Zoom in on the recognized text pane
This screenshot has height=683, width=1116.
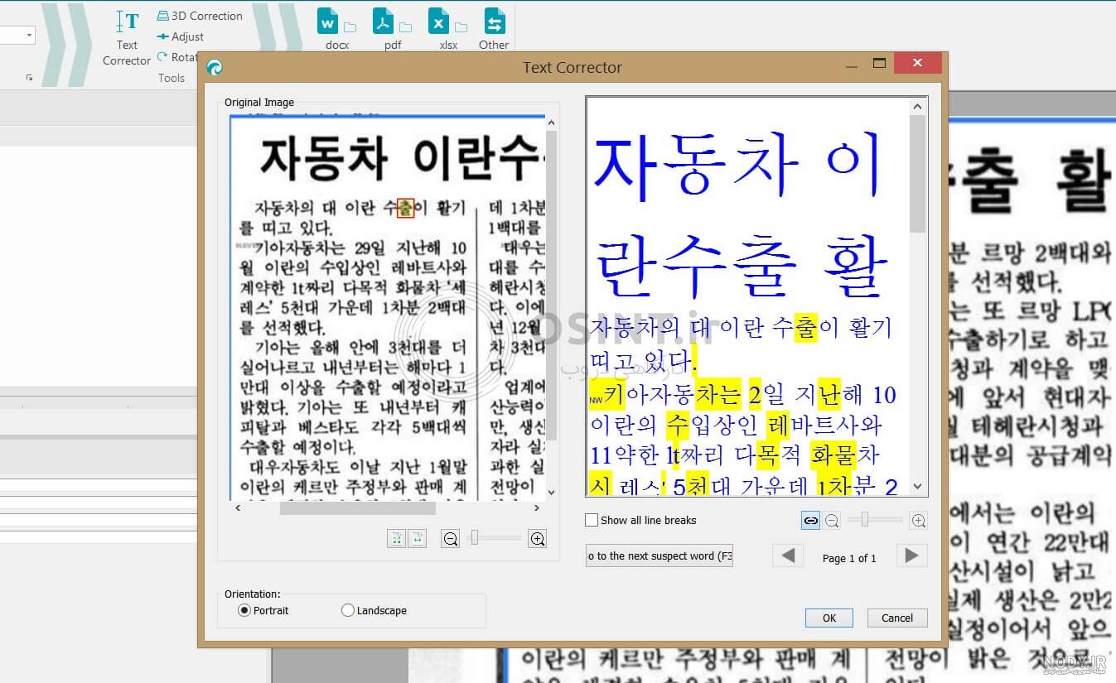pyautogui.click(x=918, y=520)
